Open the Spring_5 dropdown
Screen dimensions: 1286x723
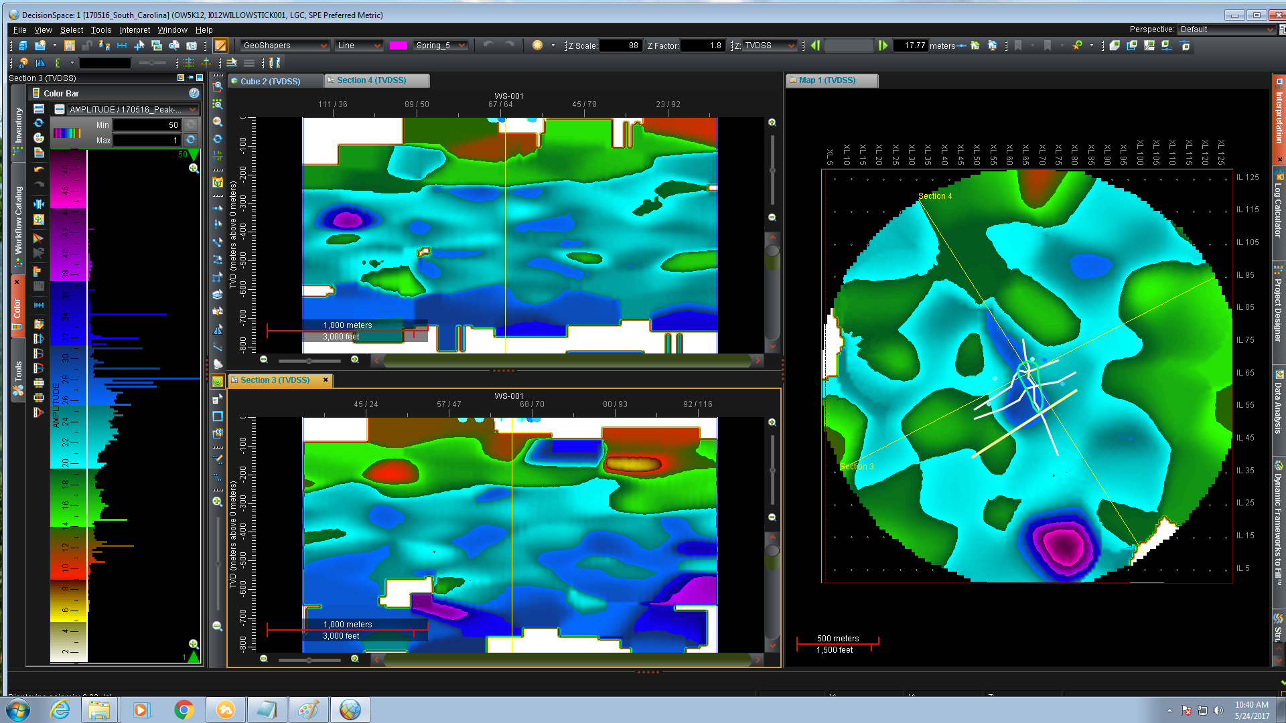pos(440,46)
